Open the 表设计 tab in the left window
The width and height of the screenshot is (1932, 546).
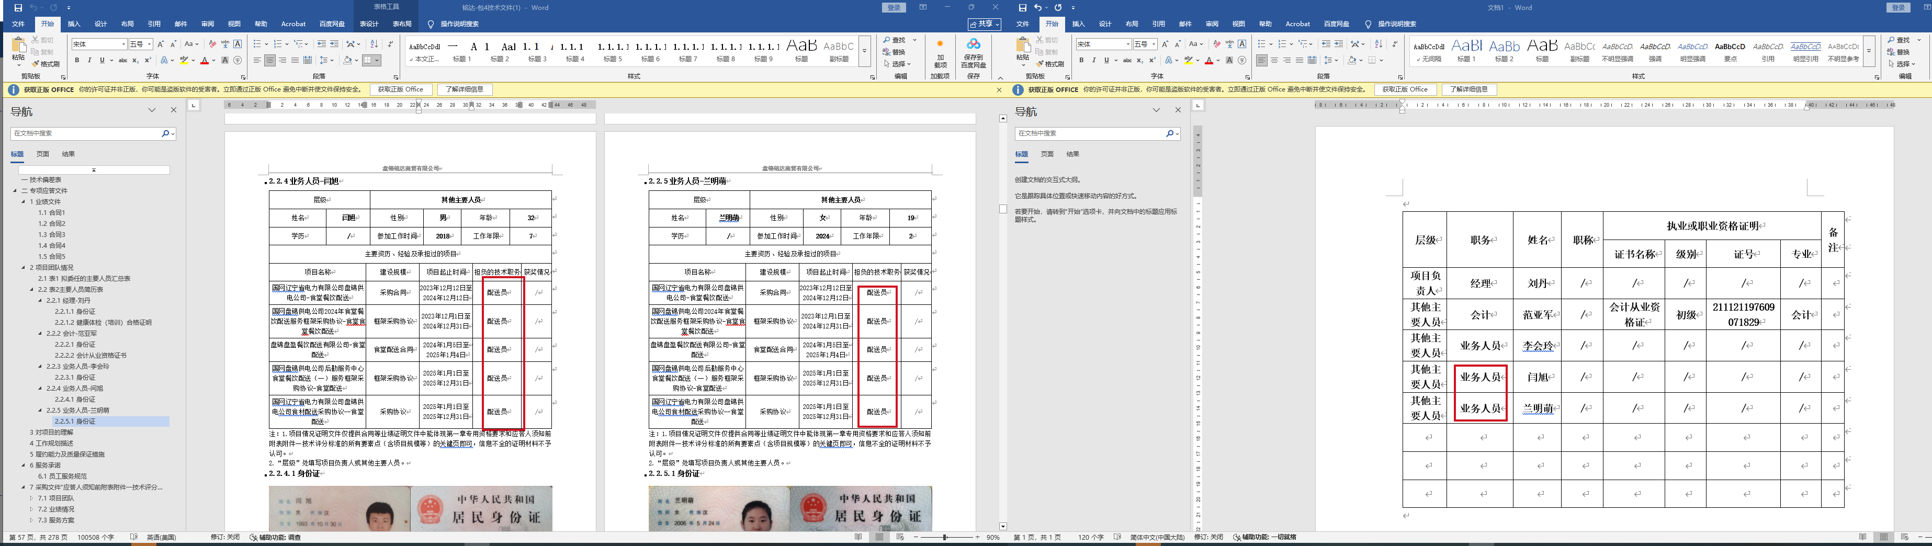pyautogui.click(x=369, y=24)
